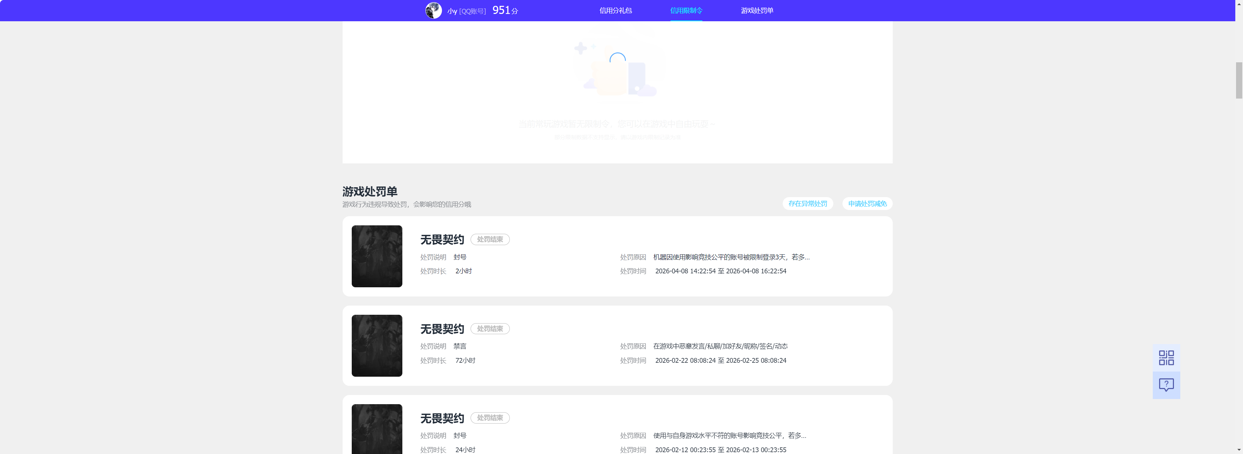Open the 信用分礼包 tab
This screenshot has width=1243, height=454.
615,10
